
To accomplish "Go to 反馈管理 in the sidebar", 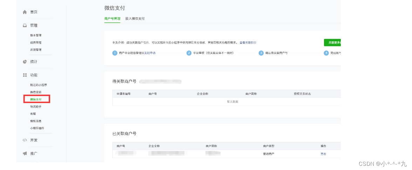I will (36, 50).
